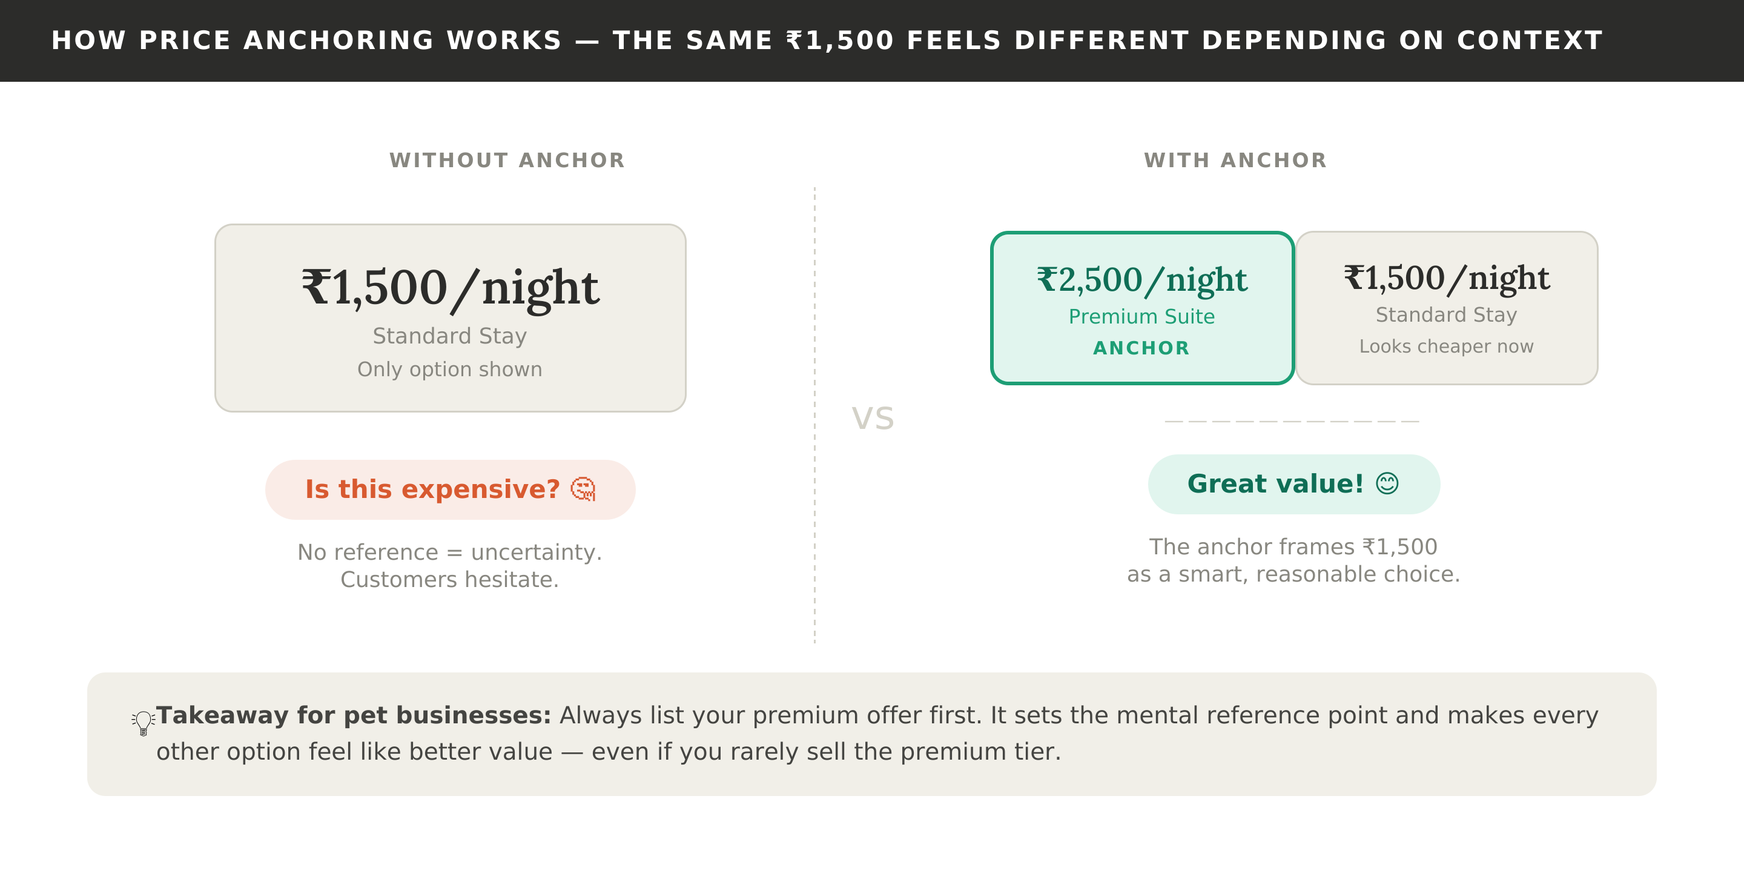Click the green ANCHOR label
1744x876 pixels.
tap(1141, 348)
